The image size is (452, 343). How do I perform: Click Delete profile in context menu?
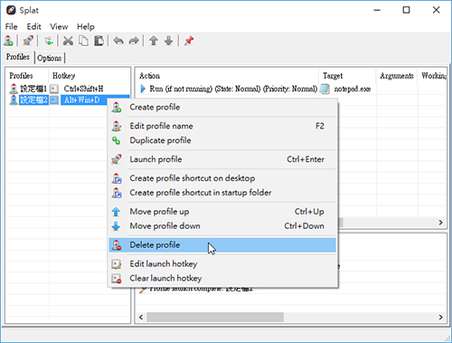(x=222, y=245)
